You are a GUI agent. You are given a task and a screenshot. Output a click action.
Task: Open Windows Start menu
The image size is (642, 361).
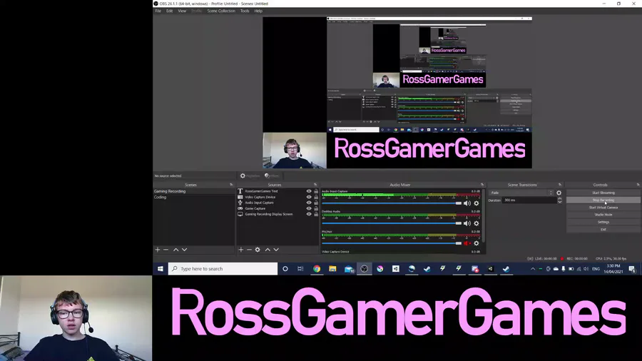[160, 269]
